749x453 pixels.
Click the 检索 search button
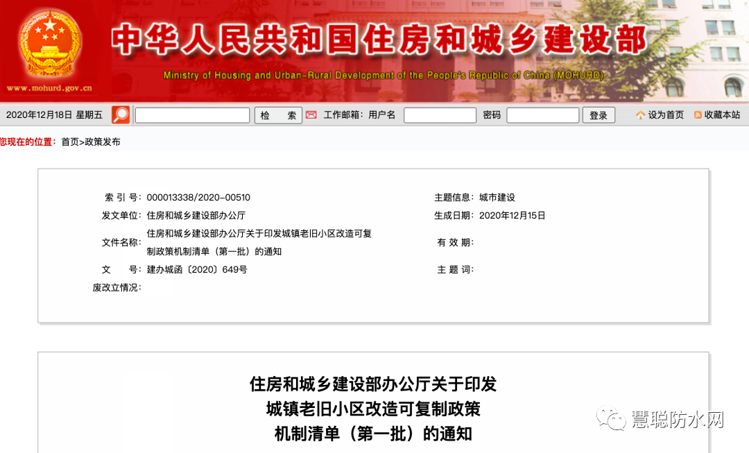(279, 115)
